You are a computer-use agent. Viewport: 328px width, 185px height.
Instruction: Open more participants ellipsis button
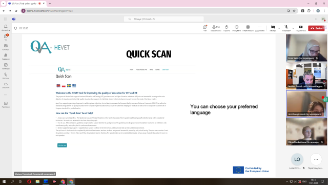(316, 159)
